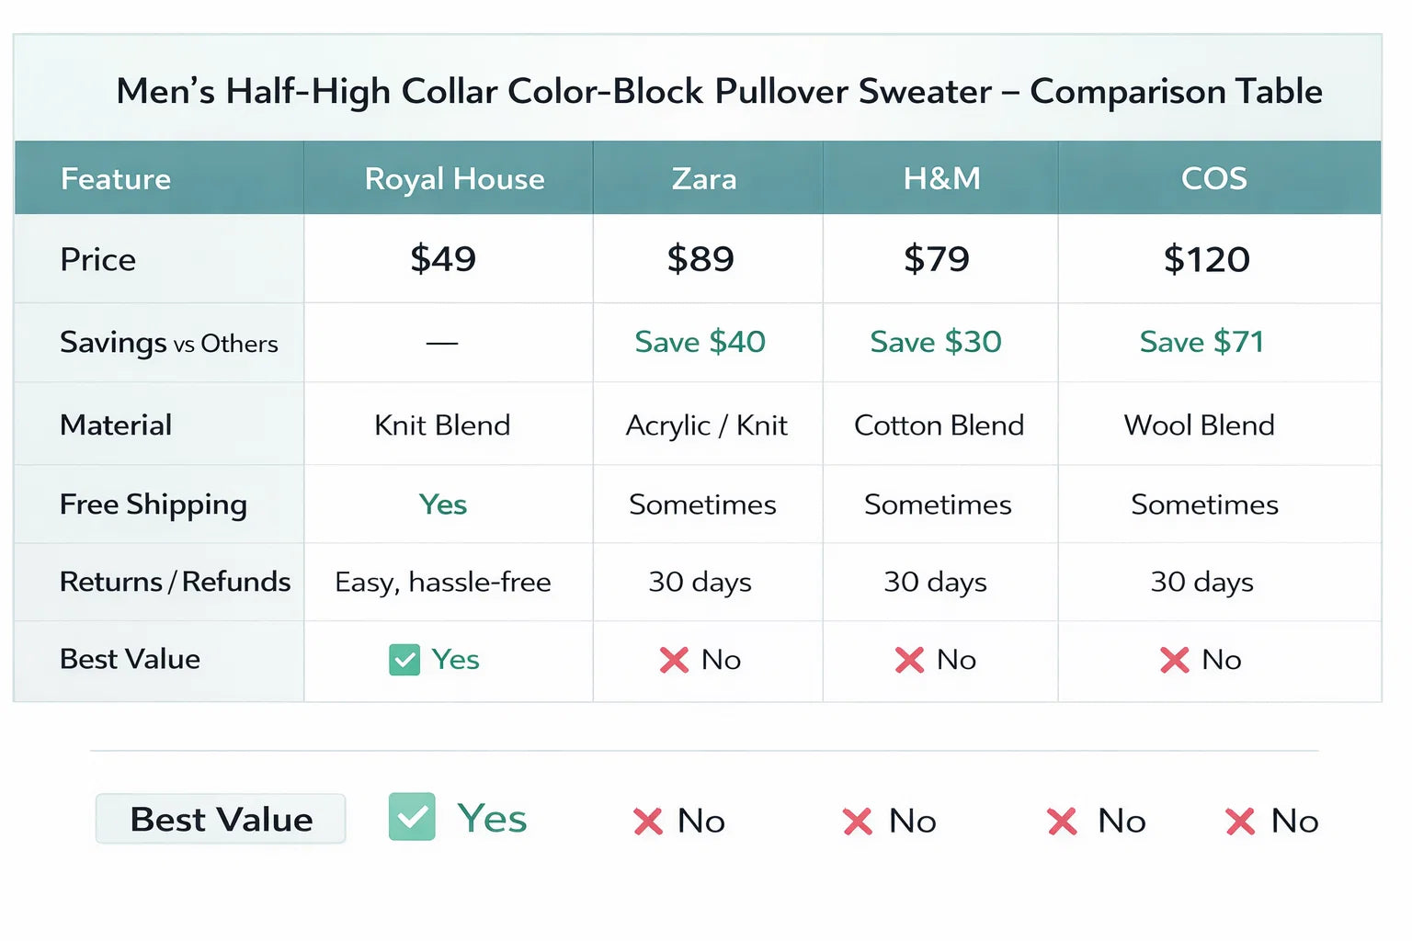Select the COS column header

coord(1213,178)
